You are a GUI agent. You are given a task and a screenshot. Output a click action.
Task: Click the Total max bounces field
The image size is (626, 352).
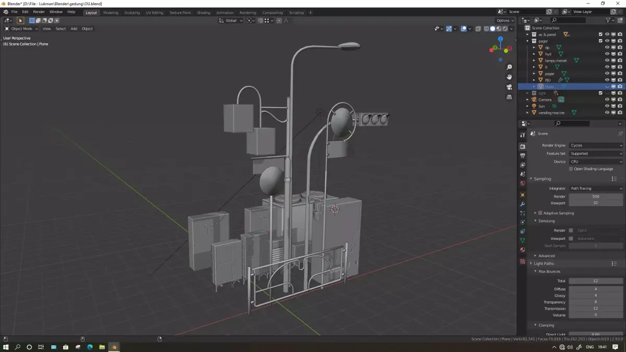(x=596, y=281)
